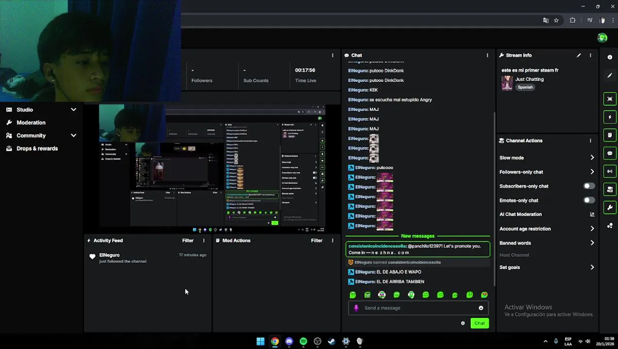618x349 pixels.
Task: Click the Just Chatting category thumbnail
Action: (507, 83)
